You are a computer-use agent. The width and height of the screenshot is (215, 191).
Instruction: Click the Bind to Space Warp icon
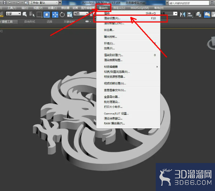pyautogui.click(x=1, y=14)
